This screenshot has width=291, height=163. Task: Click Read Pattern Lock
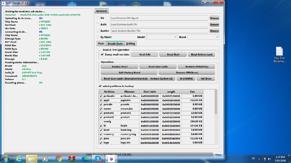(x=202, y=55)
